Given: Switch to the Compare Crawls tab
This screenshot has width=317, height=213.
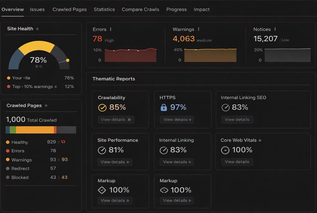Looking at the screenshot, I should (140, 9).
